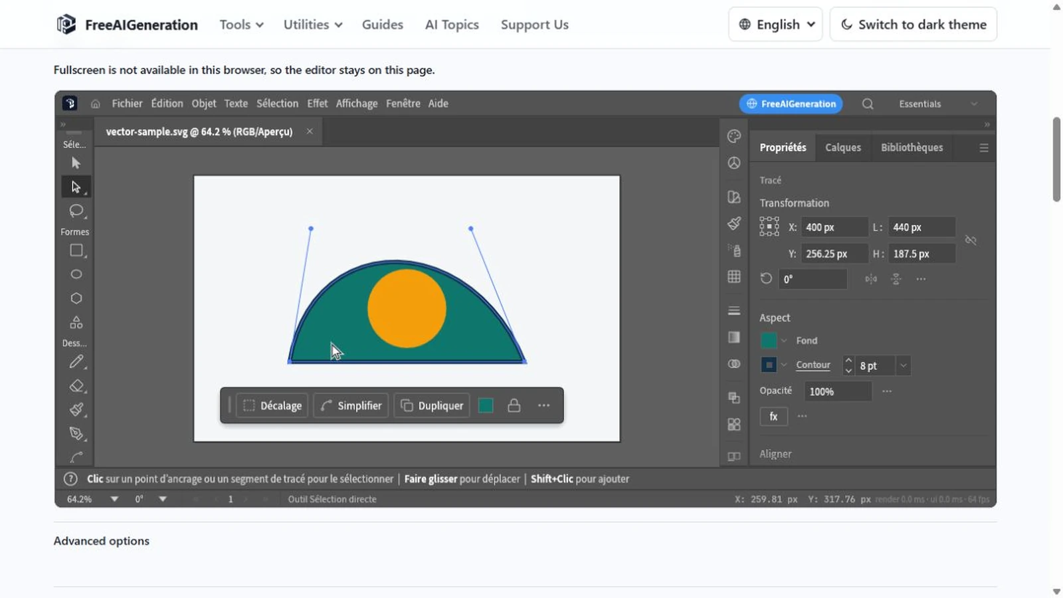
Task: Click the Opacité 100% input field
Action: click(x=838, y=391)
